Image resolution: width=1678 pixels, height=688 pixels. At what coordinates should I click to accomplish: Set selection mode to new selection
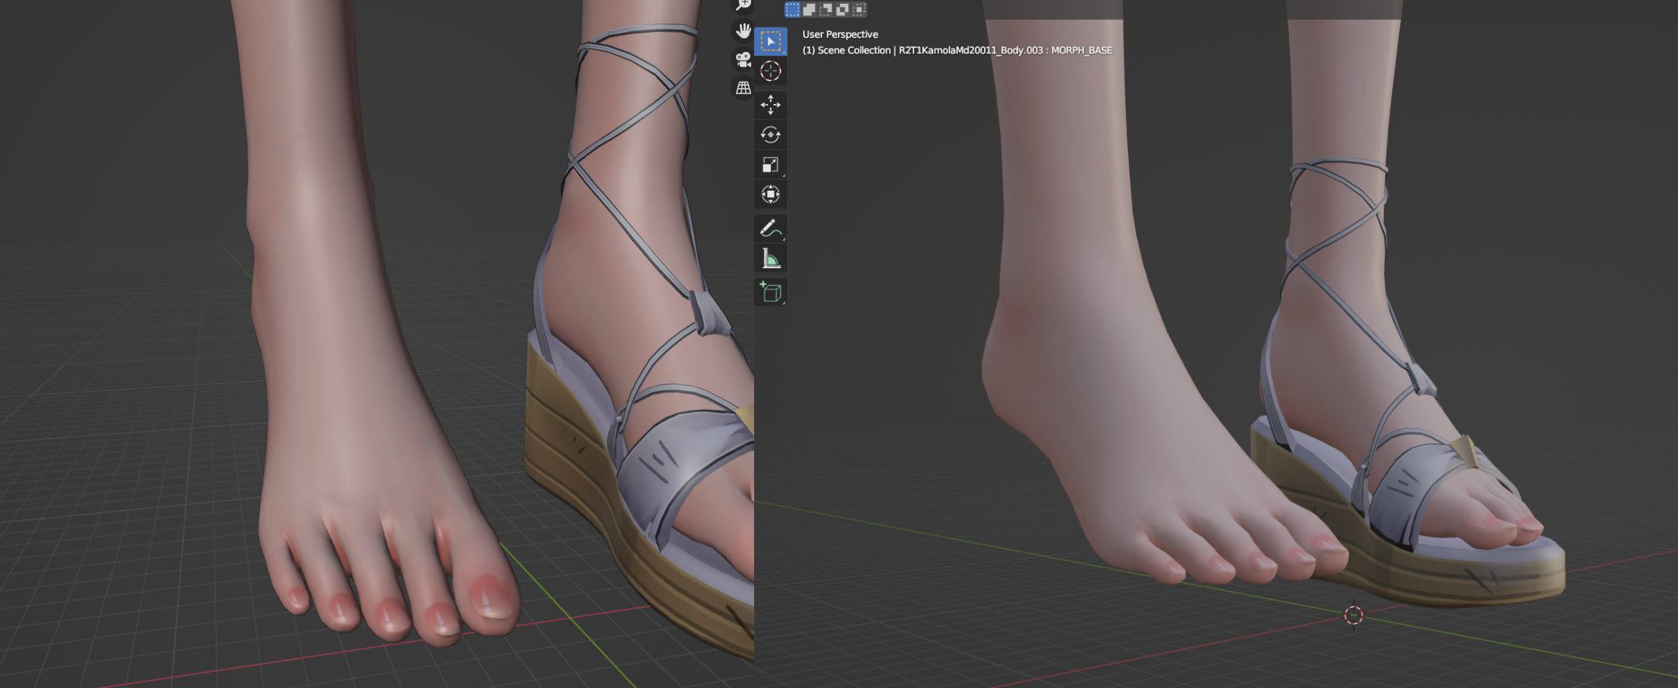793,9
